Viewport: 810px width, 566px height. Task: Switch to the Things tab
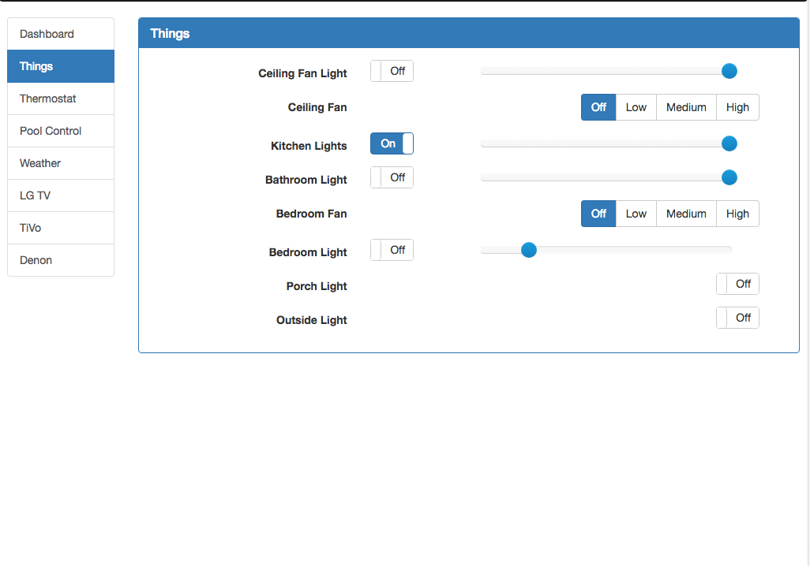pyautogui.click(x=36, y=66)
